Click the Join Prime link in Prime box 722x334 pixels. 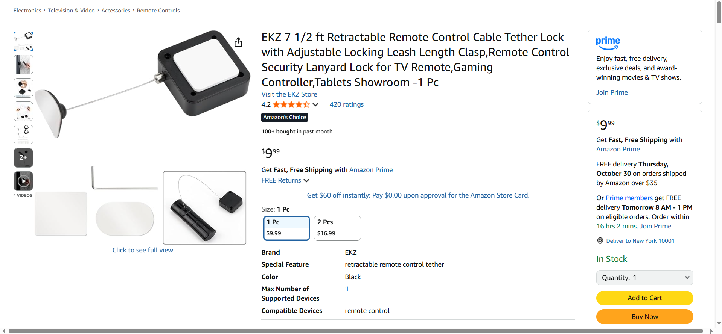tap(612, 92)
